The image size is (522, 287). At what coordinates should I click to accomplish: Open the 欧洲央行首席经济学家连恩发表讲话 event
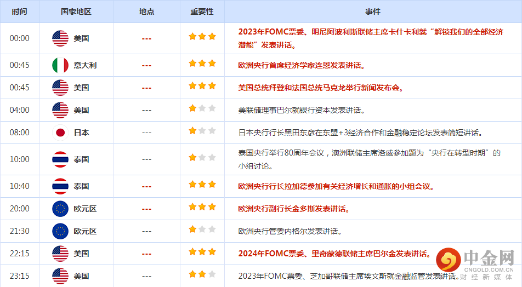(301, 66)
